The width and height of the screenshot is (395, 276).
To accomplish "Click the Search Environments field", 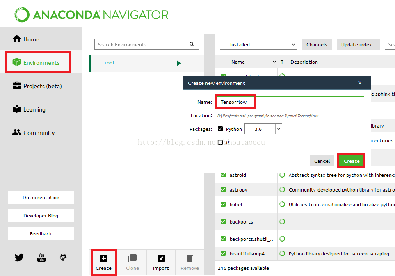I will (146, 44).
